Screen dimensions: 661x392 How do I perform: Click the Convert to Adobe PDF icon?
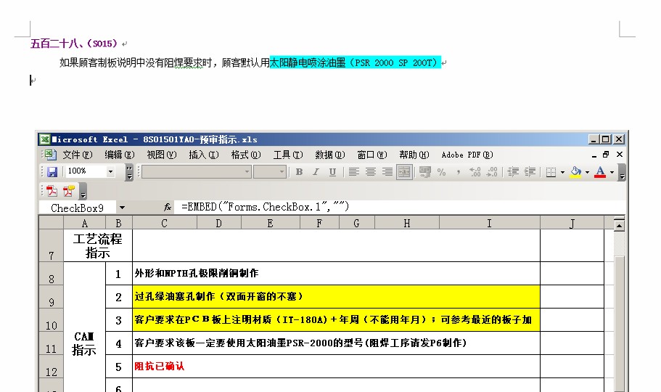(52, 191)
